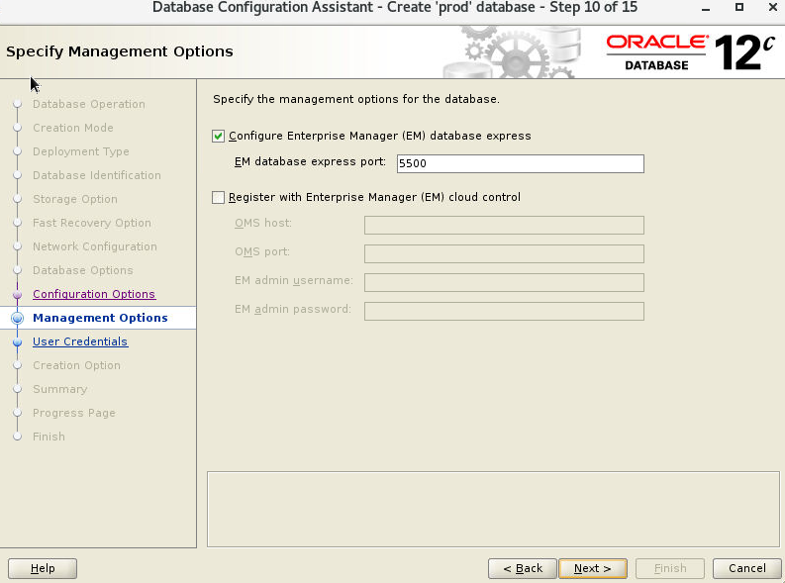785x583 pixels.
Task: Go back with the Back button
Action: [x=522, y=568]
